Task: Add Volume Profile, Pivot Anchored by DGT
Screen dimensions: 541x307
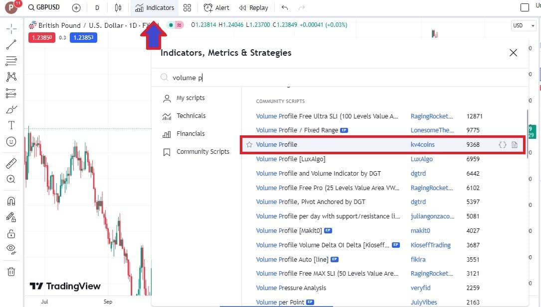Action: pos(311,202)
